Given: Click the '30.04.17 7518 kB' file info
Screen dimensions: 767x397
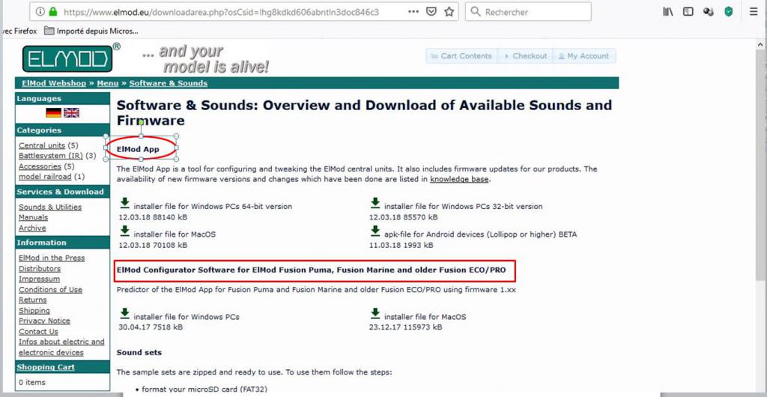Looking at the screenshot, I should point(151,327).
